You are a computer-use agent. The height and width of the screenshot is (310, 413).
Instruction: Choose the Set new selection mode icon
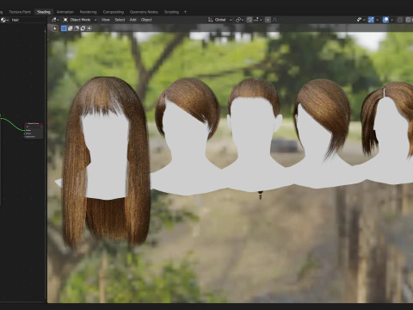64,28
